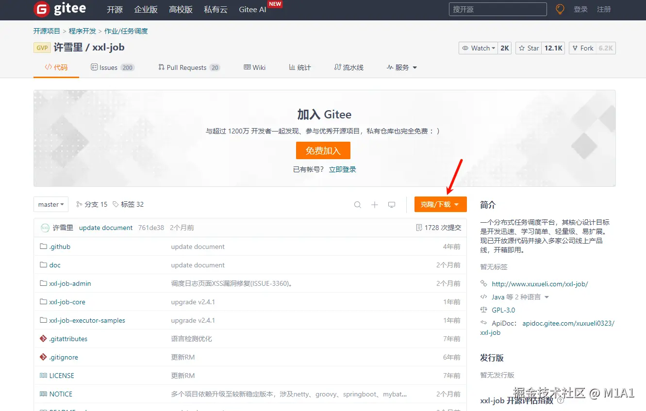
Task: Click commit hash 761de38
Action: (151, 228)
